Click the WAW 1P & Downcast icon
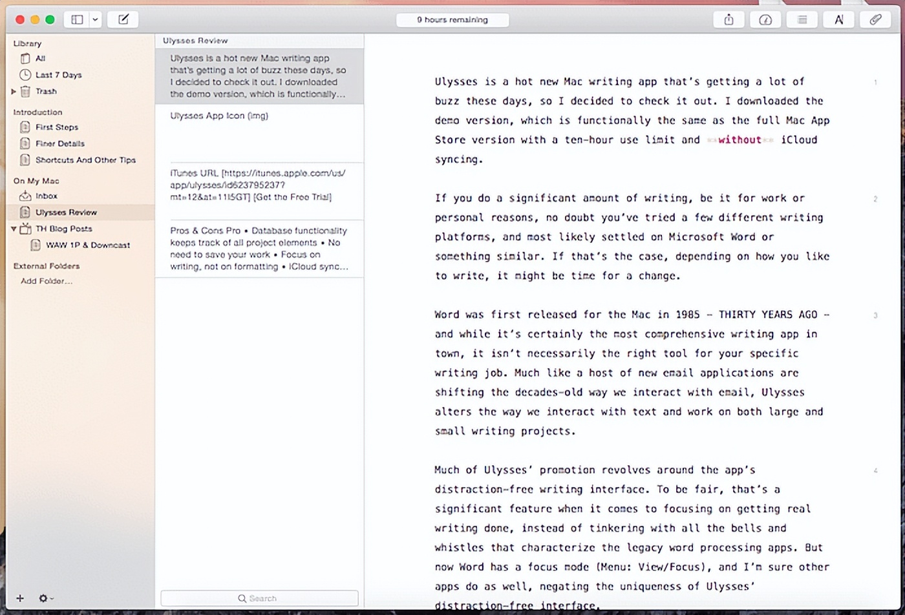Viewport: 905px width, 615px height. click(x=36, y=245)
